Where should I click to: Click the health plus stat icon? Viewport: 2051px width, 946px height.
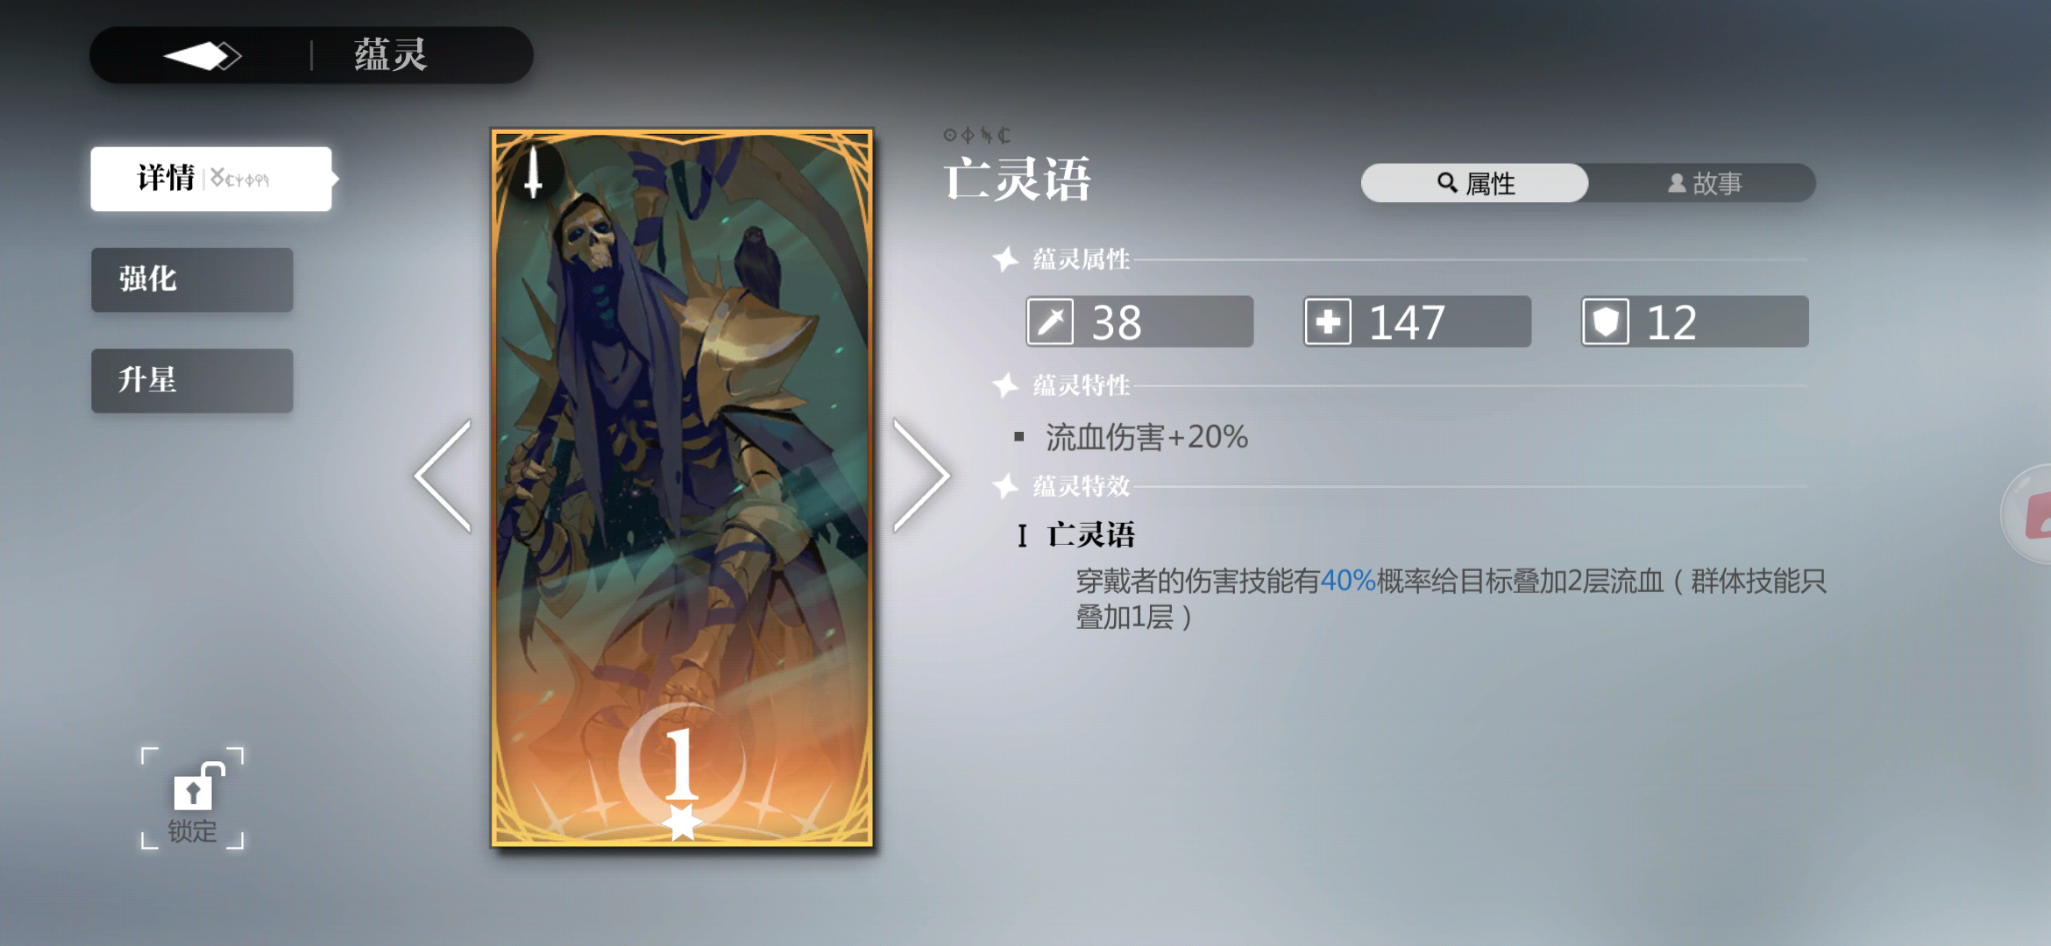point(1328,321)
